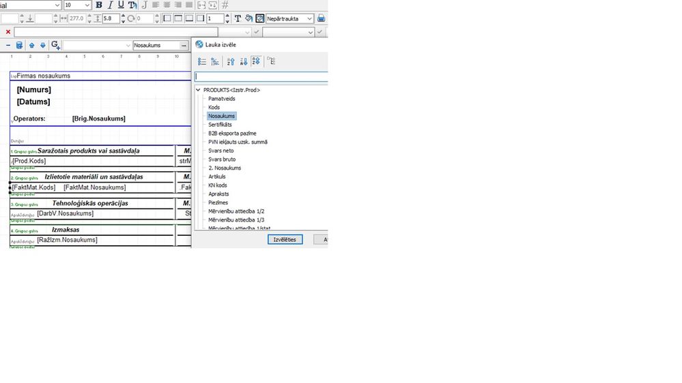Click the minus remove icon
The image size is (682, 383).
(x=8, y=45)
